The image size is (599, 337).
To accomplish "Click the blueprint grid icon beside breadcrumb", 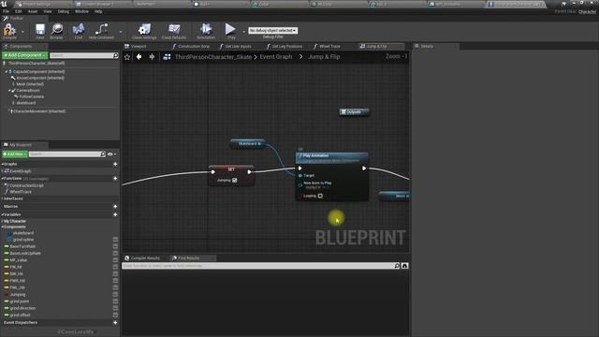I will [x=167, y=56].
